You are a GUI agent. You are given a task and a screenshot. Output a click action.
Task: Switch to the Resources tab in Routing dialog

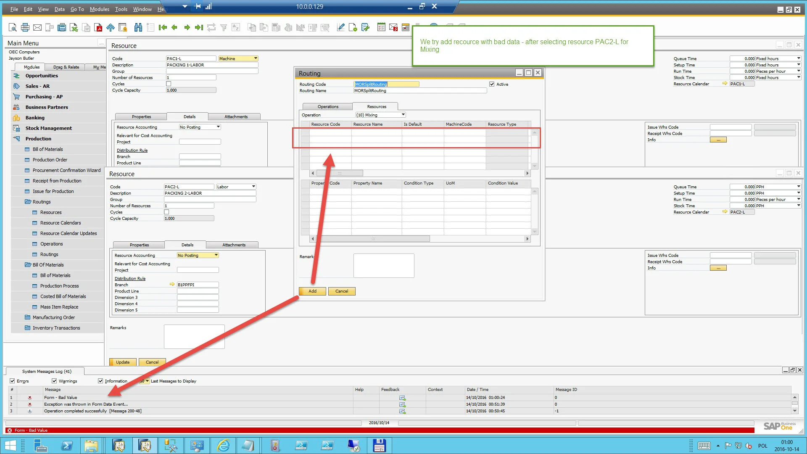pyautogui.click(x=376, y=106)
